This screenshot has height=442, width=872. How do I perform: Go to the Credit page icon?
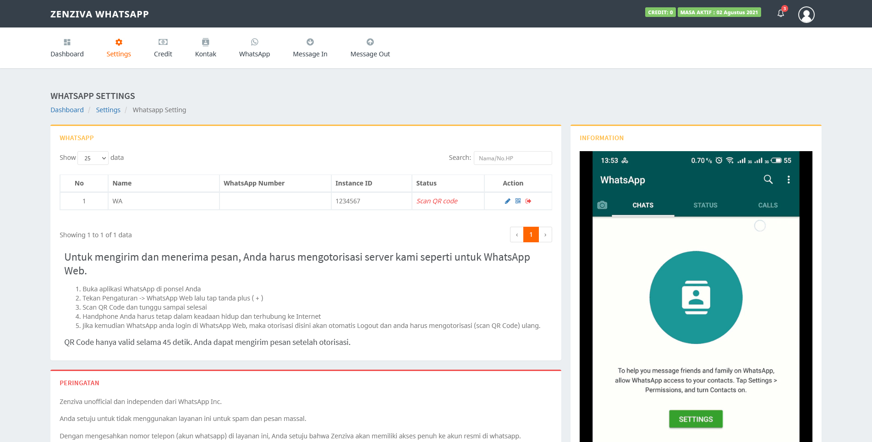pos(163,42)
